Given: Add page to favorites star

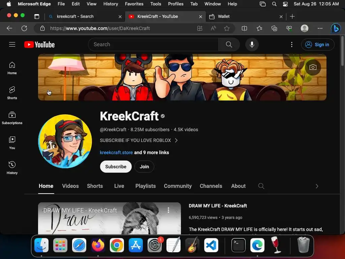Looking at the screenshot, I should coord(227,28).
